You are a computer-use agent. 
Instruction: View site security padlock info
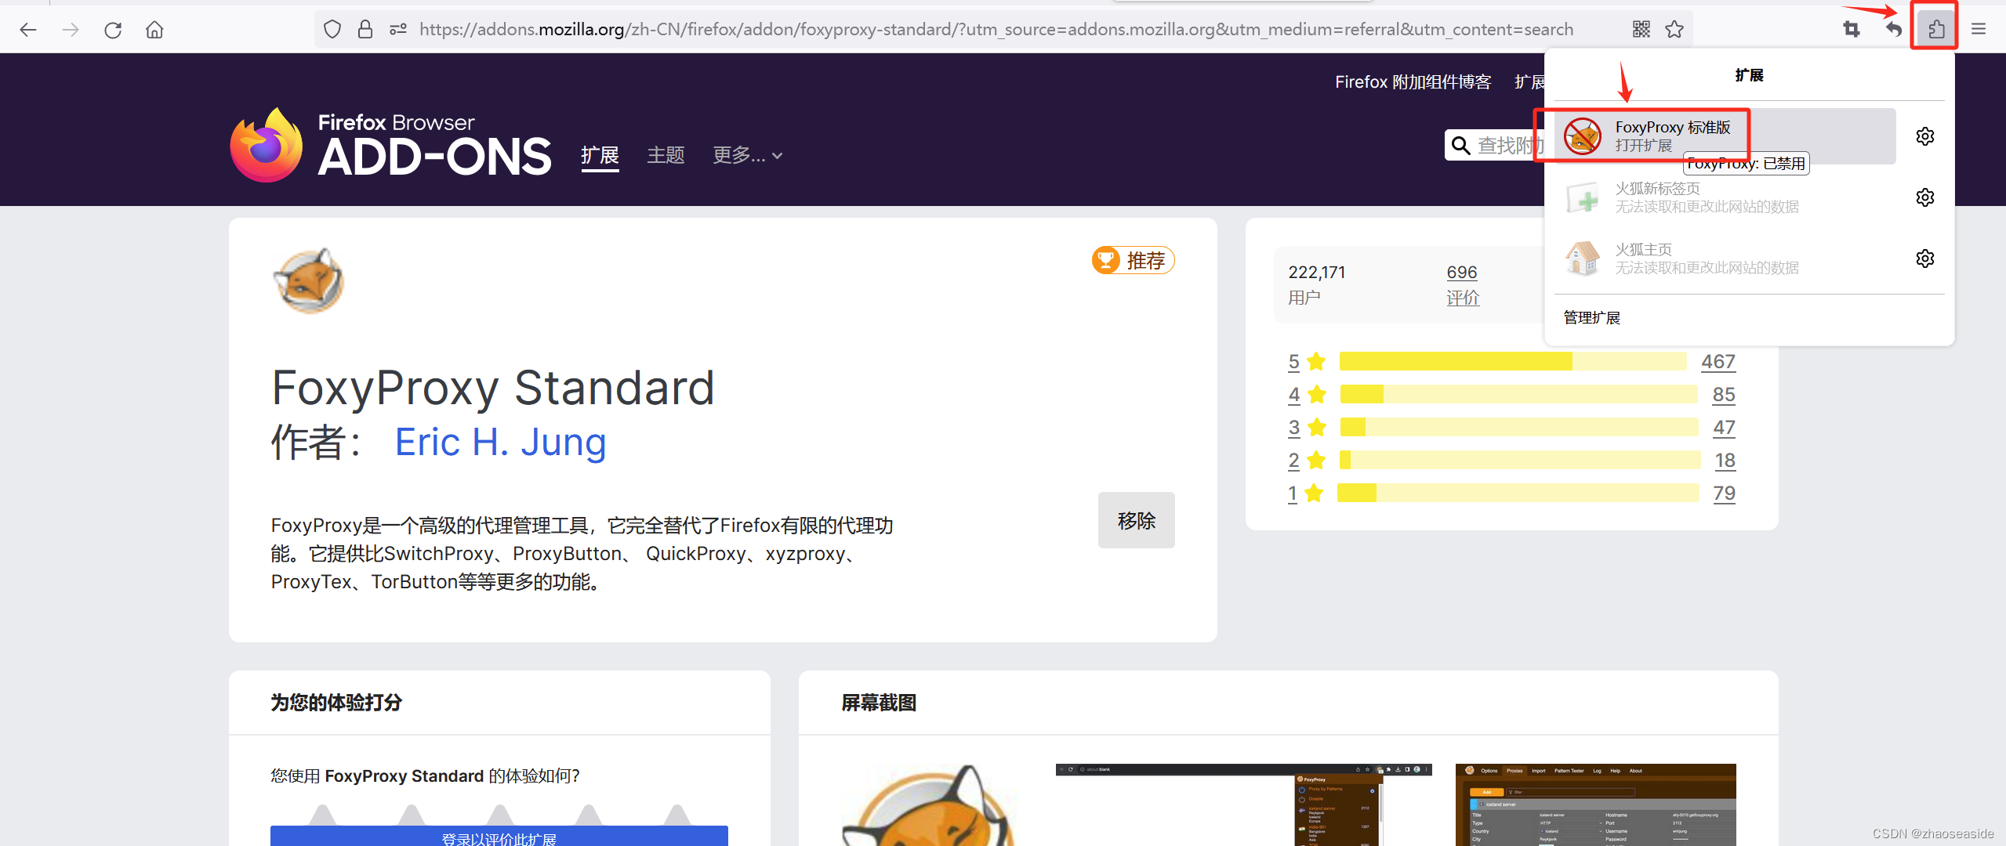pyautogui.click(x=365, y=30)
